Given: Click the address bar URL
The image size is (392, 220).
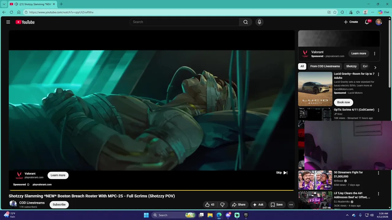Looking at the screenshot, I should 61,12.
